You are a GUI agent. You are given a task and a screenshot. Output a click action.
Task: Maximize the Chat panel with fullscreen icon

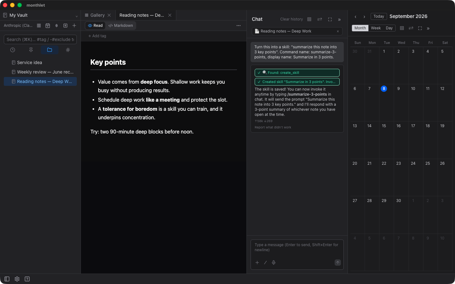click(x=330, y=19)
